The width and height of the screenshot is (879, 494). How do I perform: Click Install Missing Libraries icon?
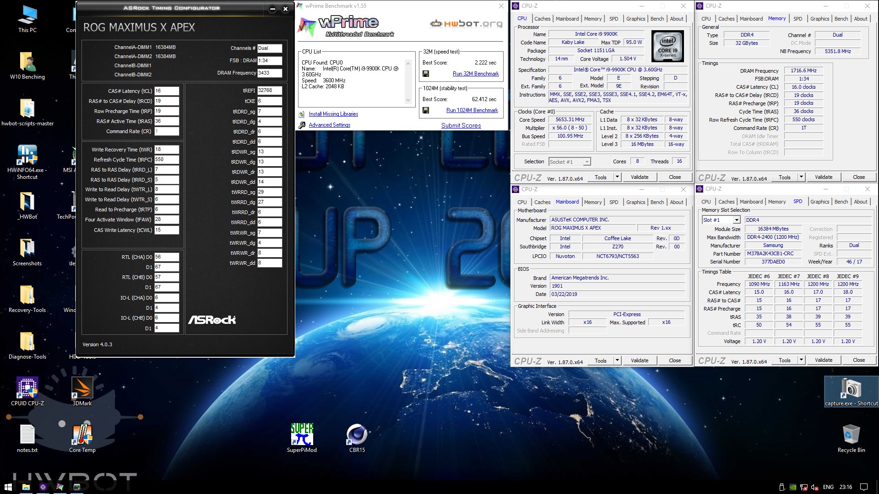pyautogui.click(x=301, y=114)
